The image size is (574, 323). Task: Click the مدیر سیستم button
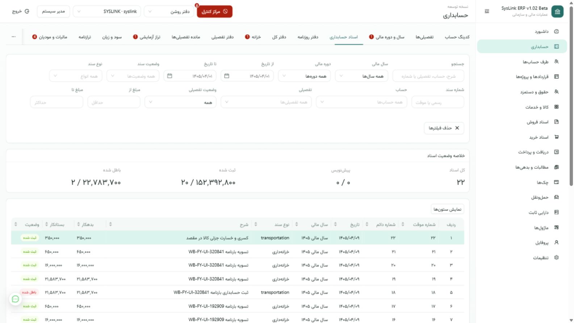pyautogui.click(x=53, y=12)
